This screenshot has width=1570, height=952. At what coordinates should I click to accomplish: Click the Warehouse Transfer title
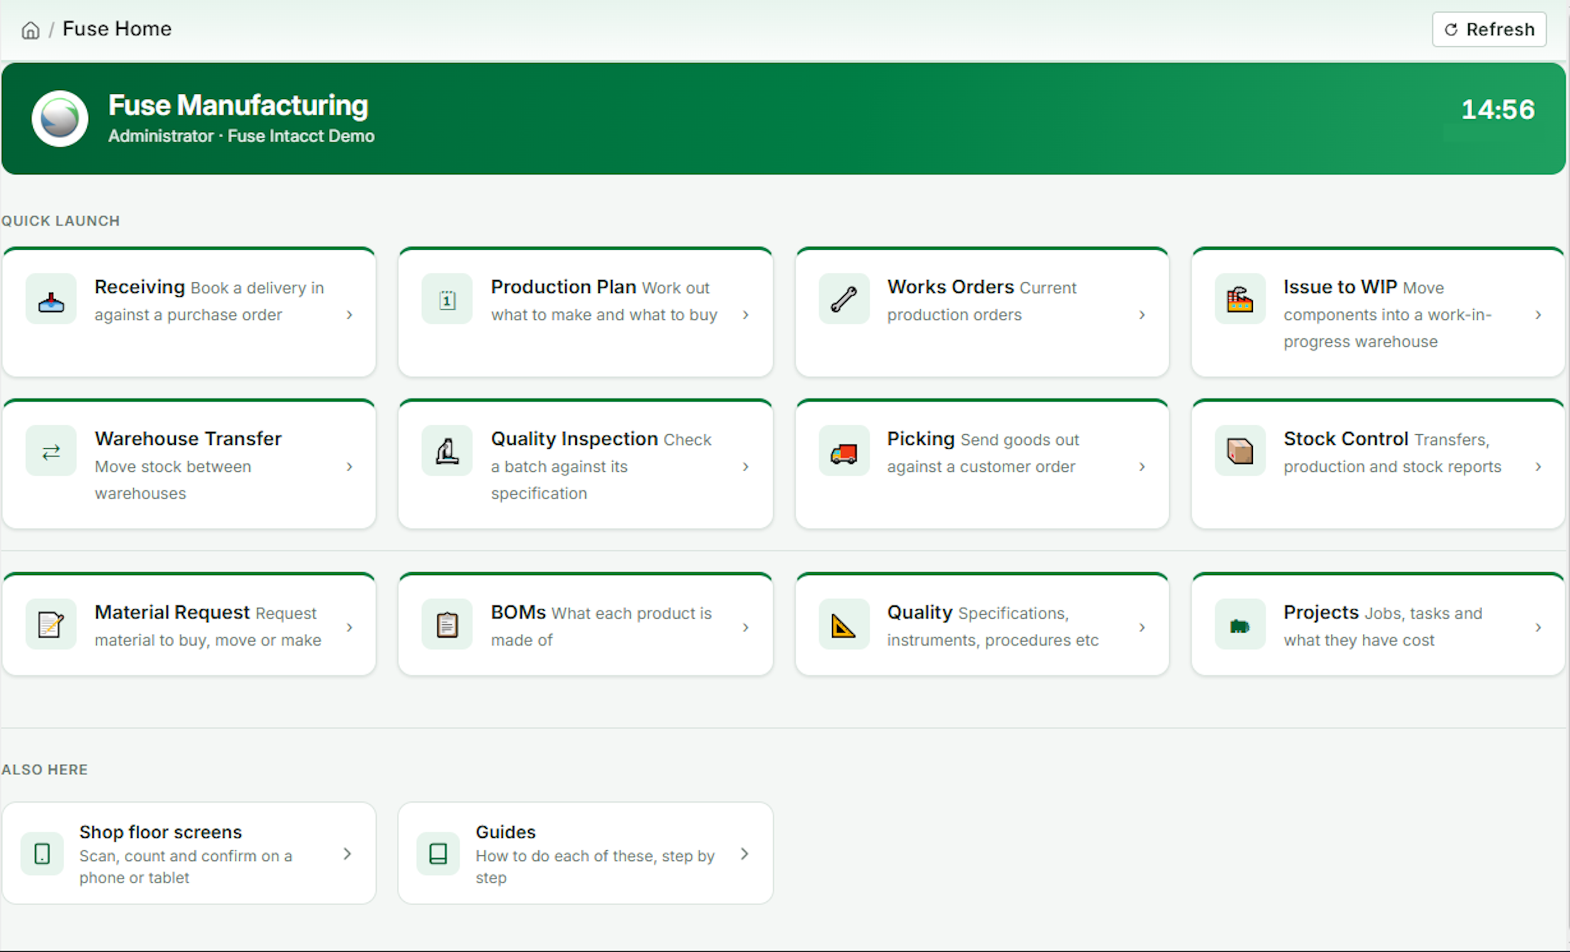pyautogui.click(x=188, y=439)
